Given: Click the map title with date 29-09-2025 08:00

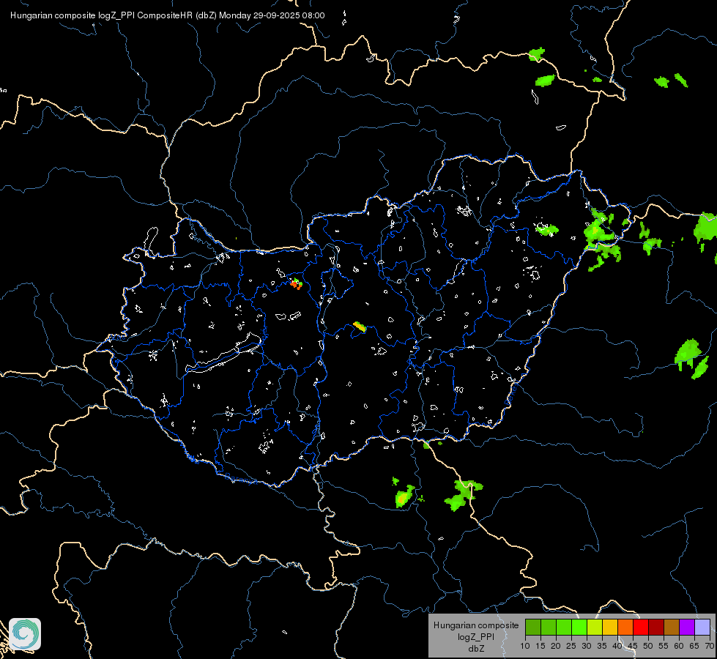Looking at the screenshot, I should click(x=168, y=15).
